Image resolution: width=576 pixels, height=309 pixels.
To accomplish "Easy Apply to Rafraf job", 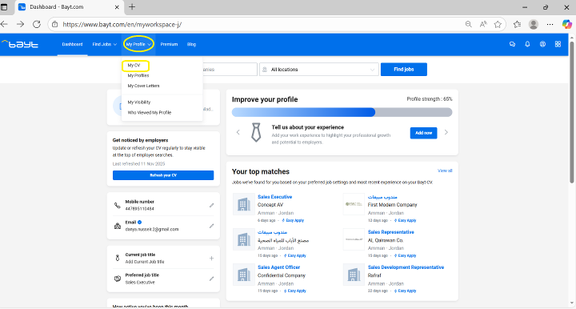I will [x=405, y=291].
